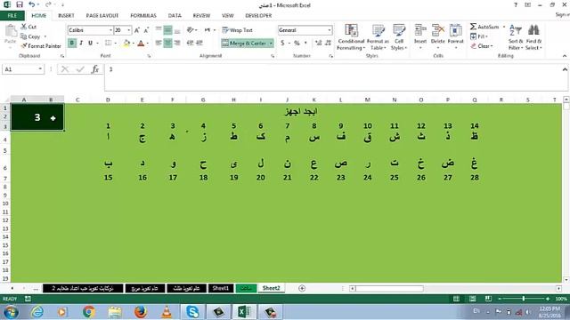Image resolution: width=570 pixels, height=320 pixels.
Task: Click the Copy icon
Action: tap(24, 36)
